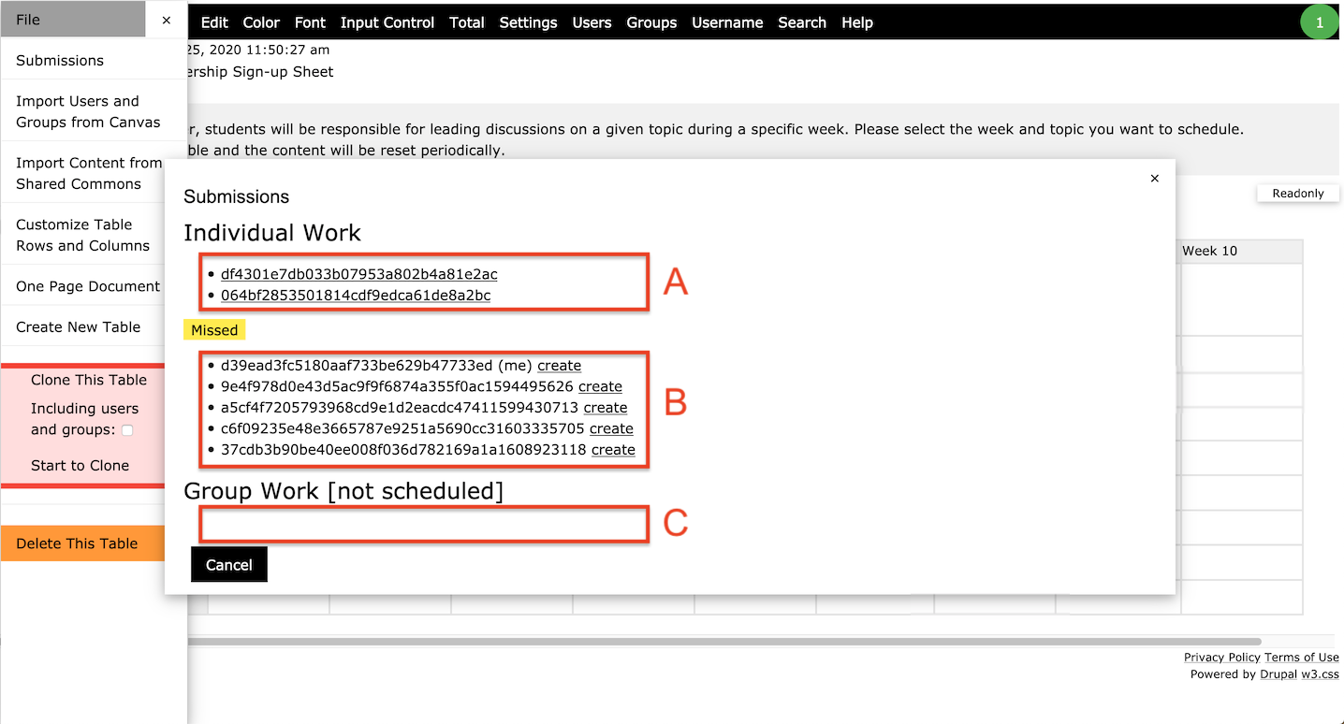
Task: Choose Import Content from Shared Commons
Action: 94,173
